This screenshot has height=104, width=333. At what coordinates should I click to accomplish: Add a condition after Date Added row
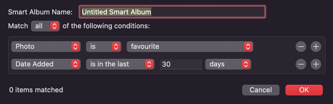316,64
